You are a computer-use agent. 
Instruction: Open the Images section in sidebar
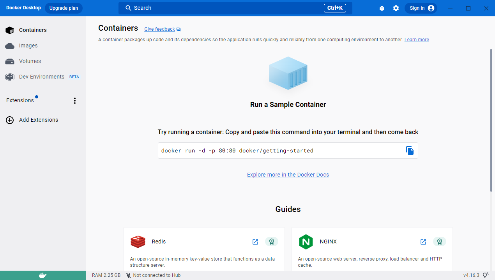(43, 45)
